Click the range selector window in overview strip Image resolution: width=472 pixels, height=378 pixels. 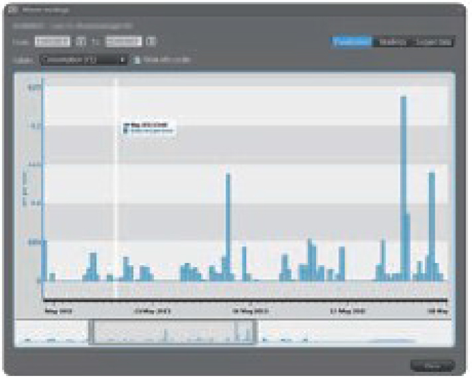point(173,332)
